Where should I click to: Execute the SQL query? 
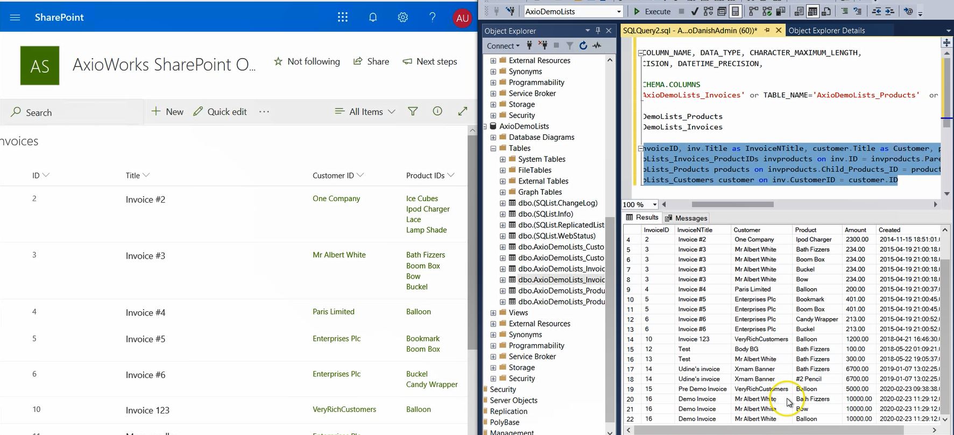652,11
